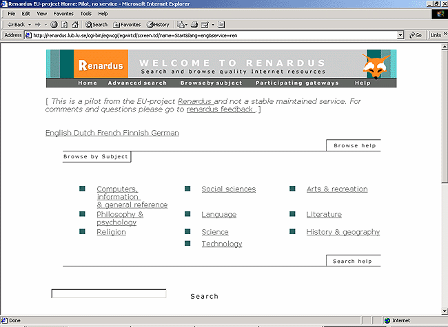Click the Browse help button
The height and width of the screenshot is (327, 448).
click(x=354, y=145)
